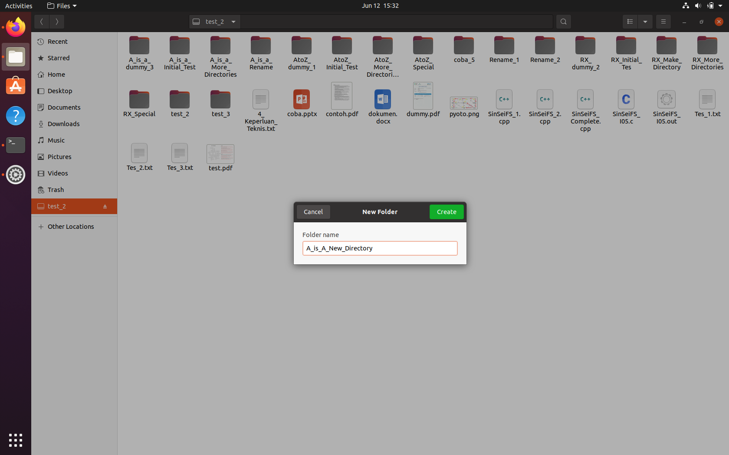Screen dimensions: 729x455
Task: Launch Firefox from the dock
Action: (x=15, y=27)
